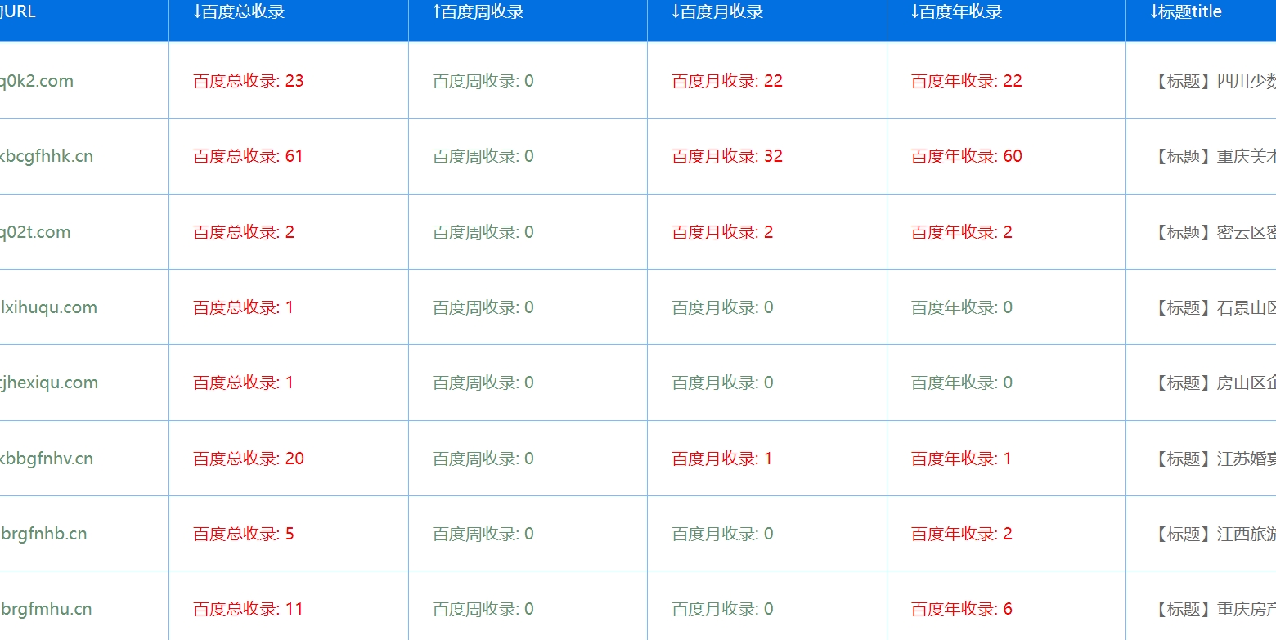1276x640 pixels.
Task: Click 百度周收录: 0 in q02t.com row
Action: click(483, 232)
